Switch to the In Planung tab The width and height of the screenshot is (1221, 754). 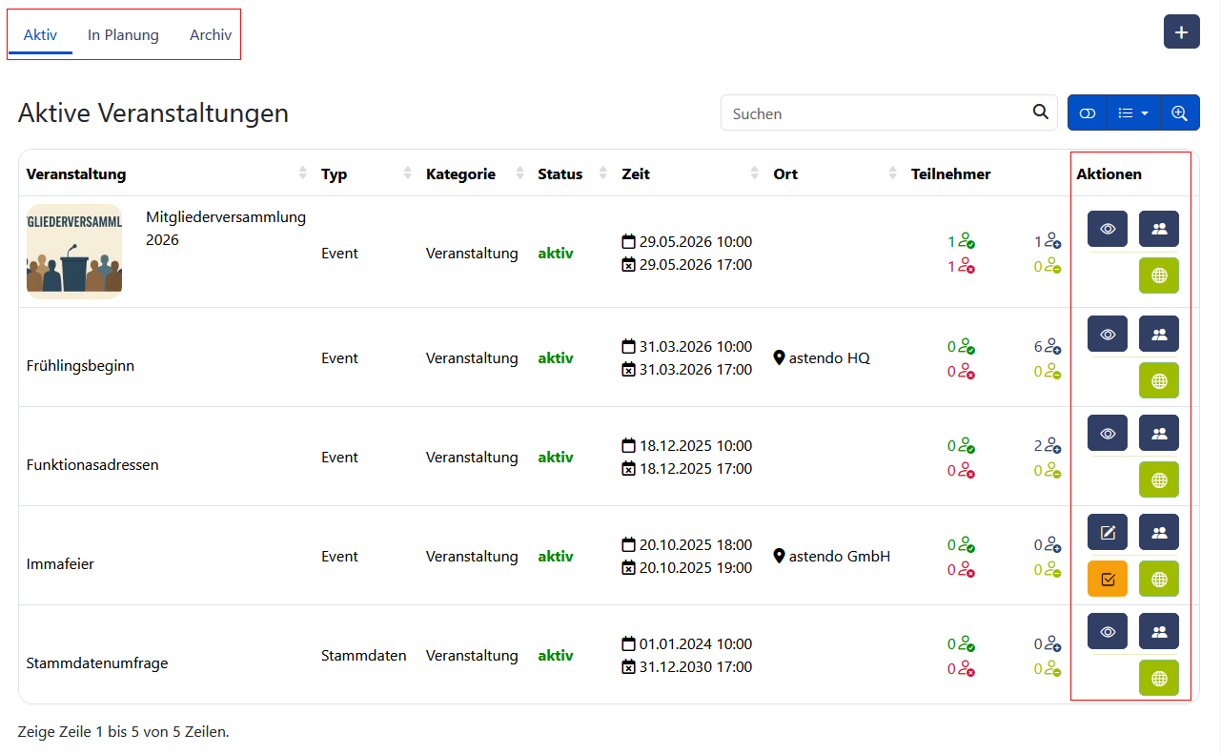click(123, 35)
